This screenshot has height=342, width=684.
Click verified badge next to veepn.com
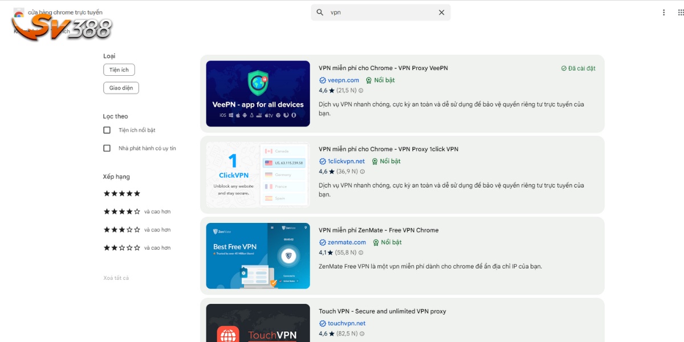(323, 80)
